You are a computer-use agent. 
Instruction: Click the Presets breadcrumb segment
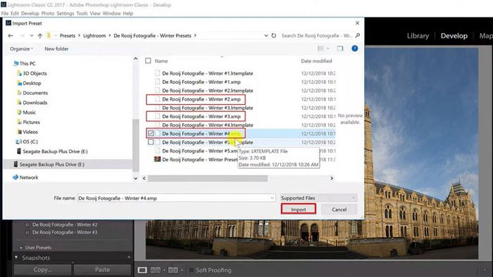[x=68, y=36]
